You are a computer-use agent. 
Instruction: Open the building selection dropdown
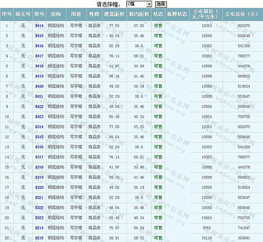(139, 4)
